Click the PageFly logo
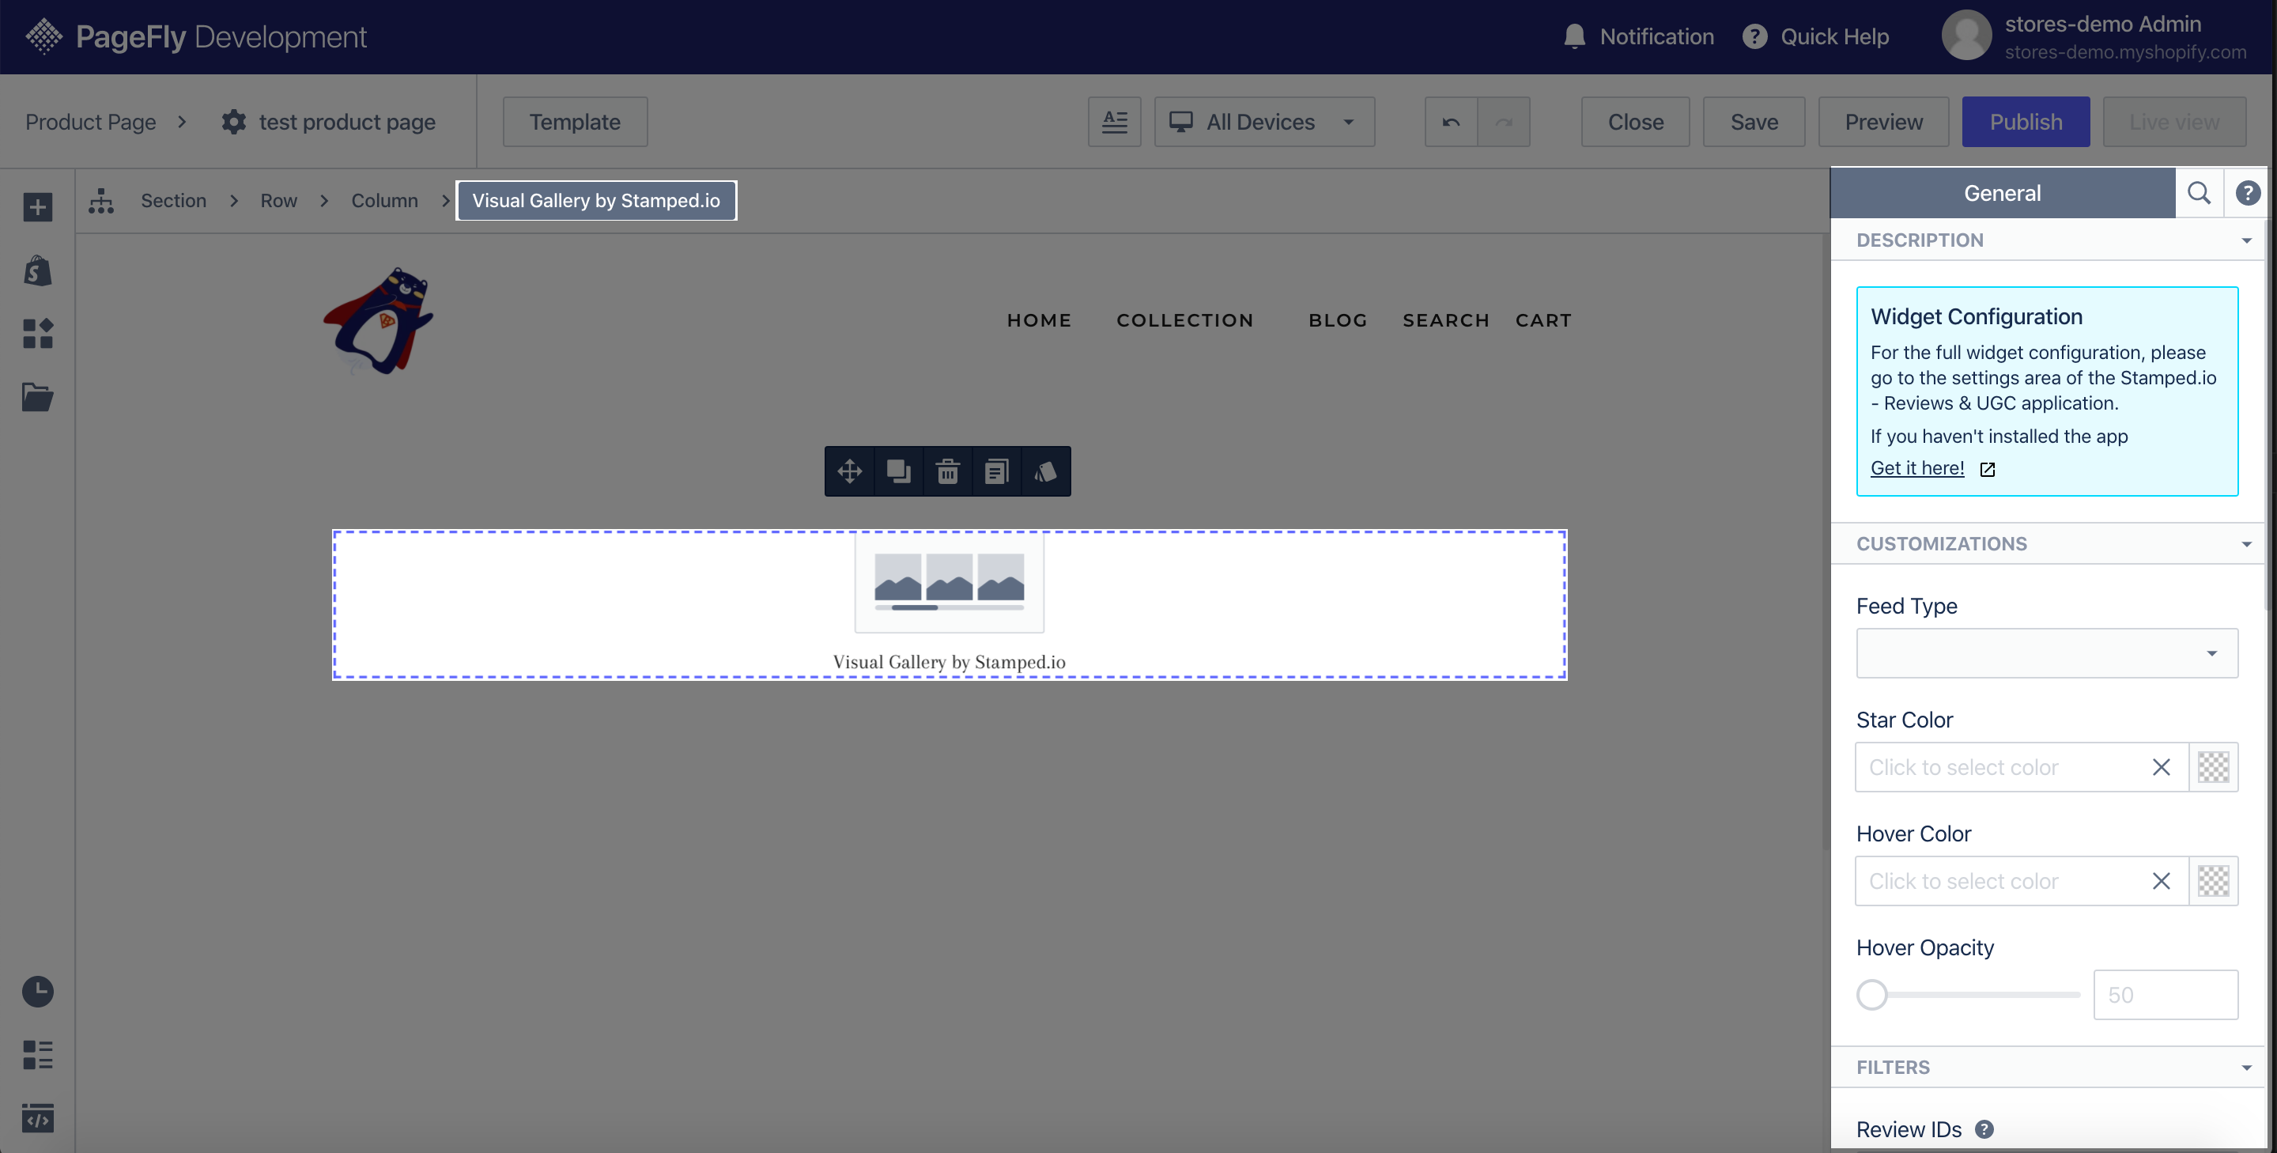This screenshot has height=1153, width=2277. pos(195,36)
